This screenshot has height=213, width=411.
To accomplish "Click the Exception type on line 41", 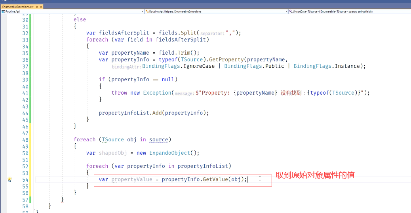I will (157, 93).
